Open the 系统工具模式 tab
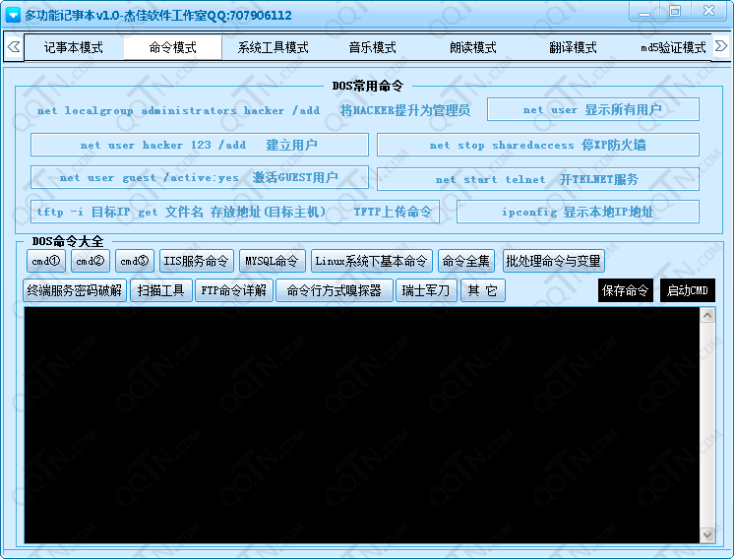 [x=273, y=47]
